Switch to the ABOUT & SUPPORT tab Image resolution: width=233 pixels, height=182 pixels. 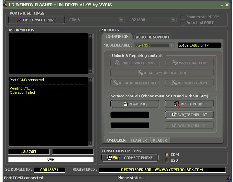(153, 37)
